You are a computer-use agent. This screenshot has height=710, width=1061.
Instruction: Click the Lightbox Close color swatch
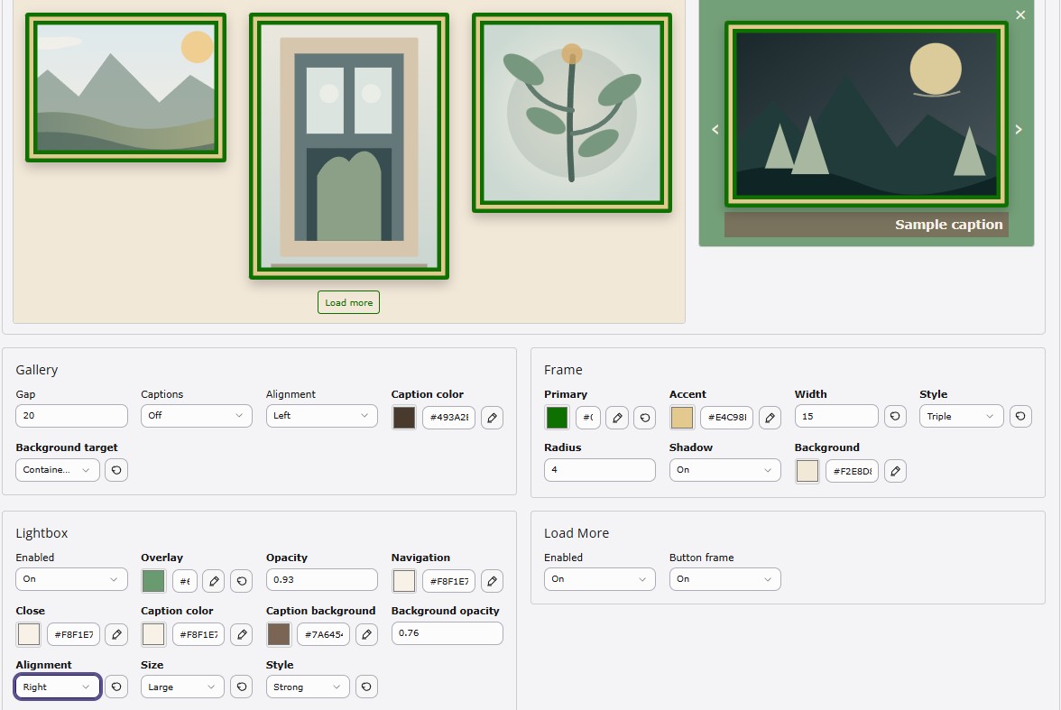[x=29, y=634]
